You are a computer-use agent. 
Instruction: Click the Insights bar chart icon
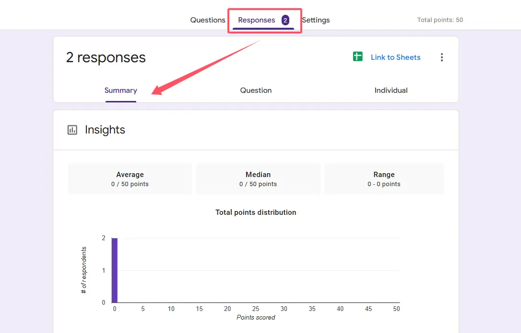pyautogui.click(x=72, y=130)
